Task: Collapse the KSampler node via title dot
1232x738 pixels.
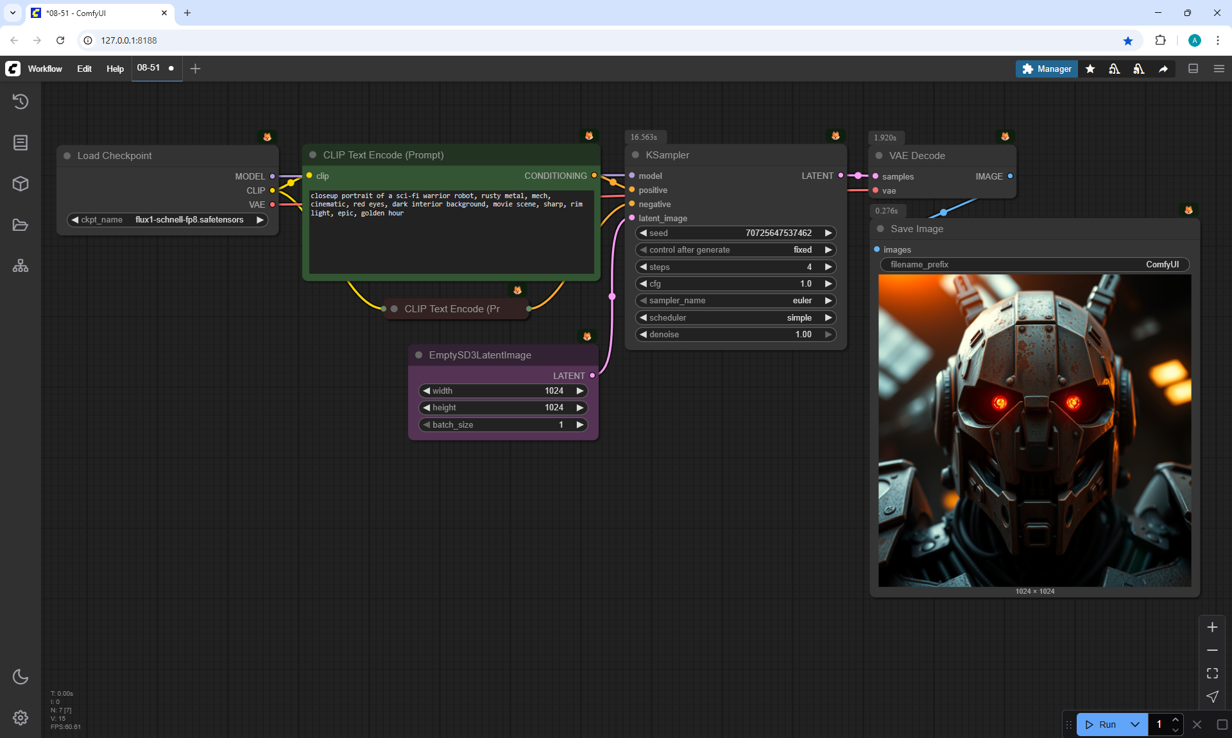Action: click(x=635, y=155)
